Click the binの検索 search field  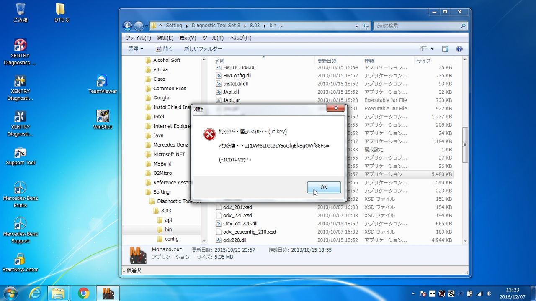pos(420,26)
